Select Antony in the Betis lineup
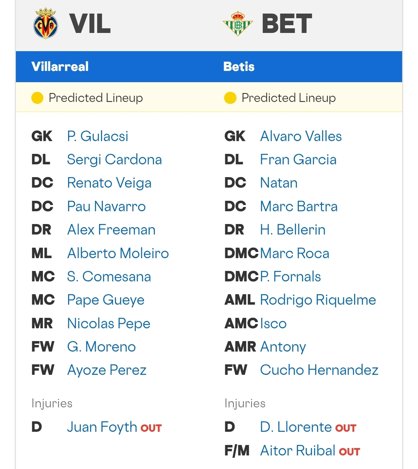418x469 pixels. tap(283, 347)
